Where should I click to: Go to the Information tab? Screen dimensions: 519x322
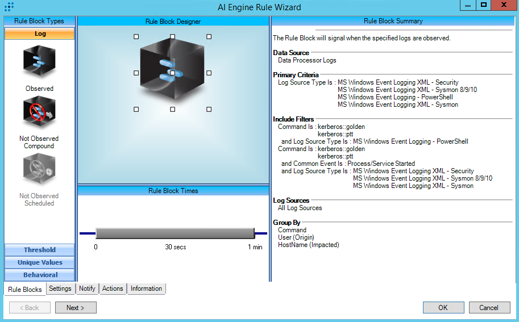pyautogui.click(x=146, y=288)
